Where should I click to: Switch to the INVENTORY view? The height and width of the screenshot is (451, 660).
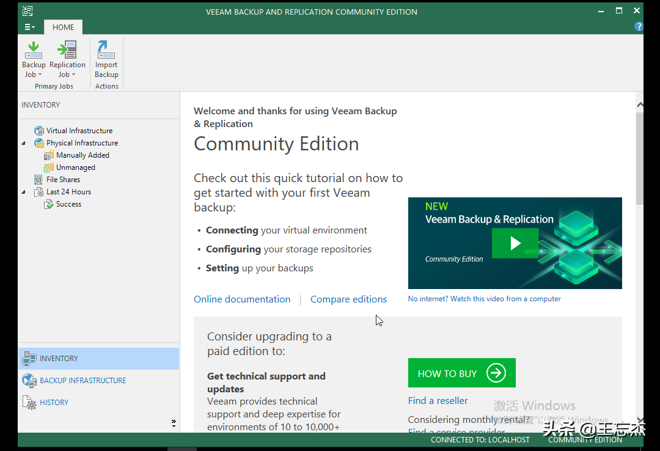point(99,359)
